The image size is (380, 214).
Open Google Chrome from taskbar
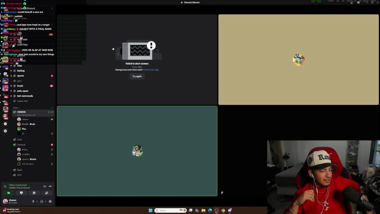coord(223,210)
